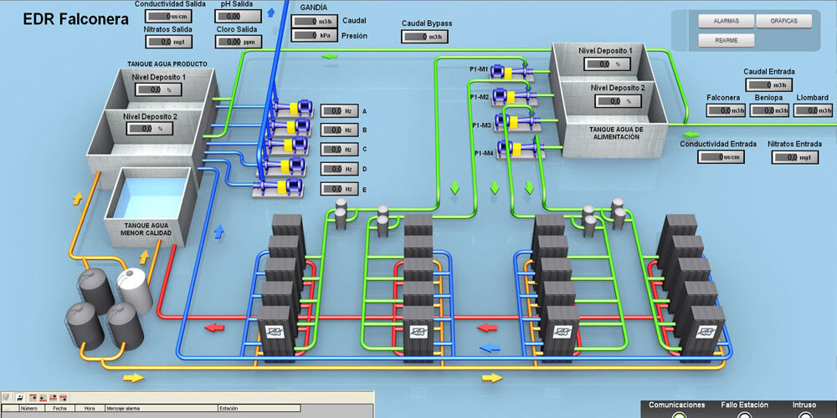Click the Tanque Agua Menor Calidad tank
This screenshot has width=837, height=418.
[x=149, y=199]
